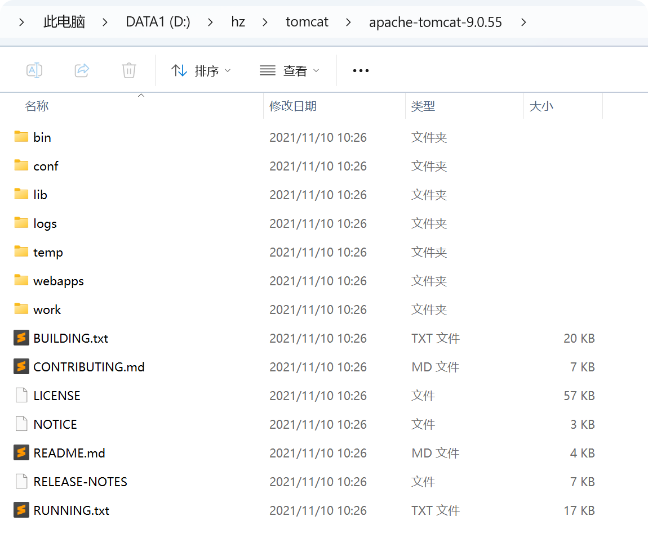
Task: Select the work folder icon
Action: [x=21, y=309]
